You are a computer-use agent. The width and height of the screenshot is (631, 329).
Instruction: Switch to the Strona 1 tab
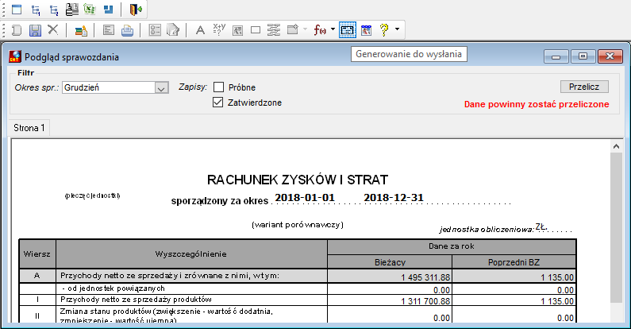(x=29, y=128)
